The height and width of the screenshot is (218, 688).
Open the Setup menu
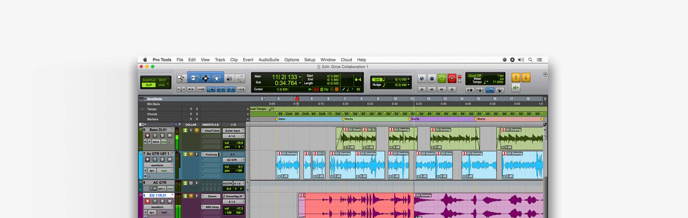pos(310,60)
